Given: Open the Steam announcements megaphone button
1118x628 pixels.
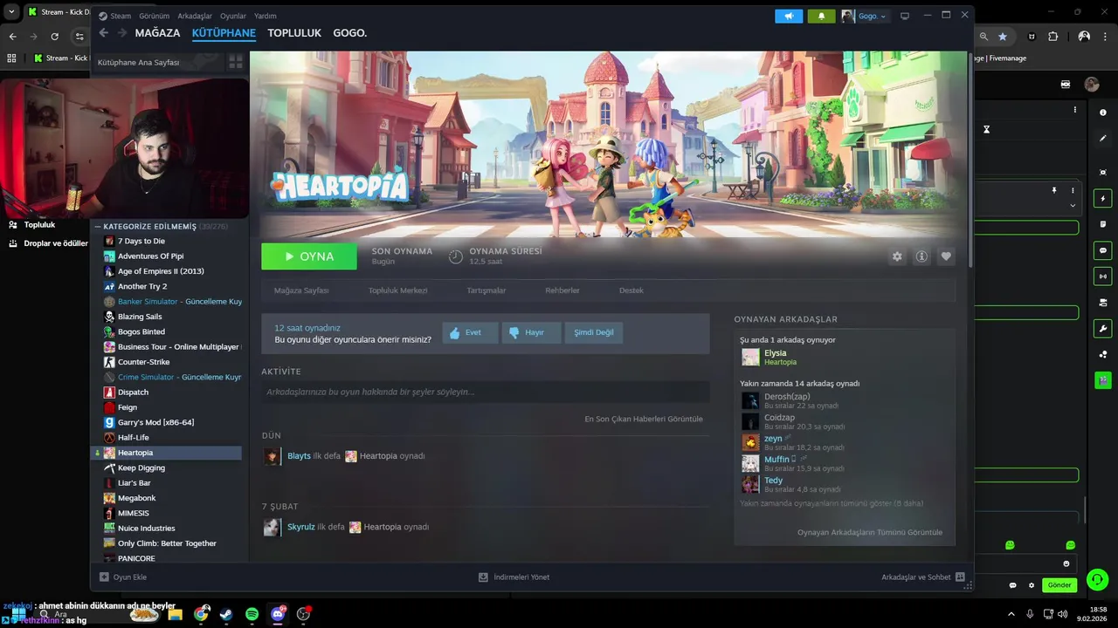Looking at the screenshot, I should coord(788,16).
